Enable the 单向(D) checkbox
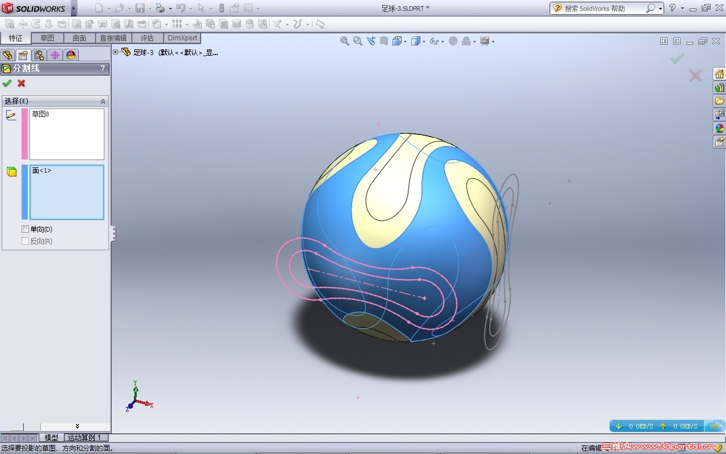 coord(25,229)
